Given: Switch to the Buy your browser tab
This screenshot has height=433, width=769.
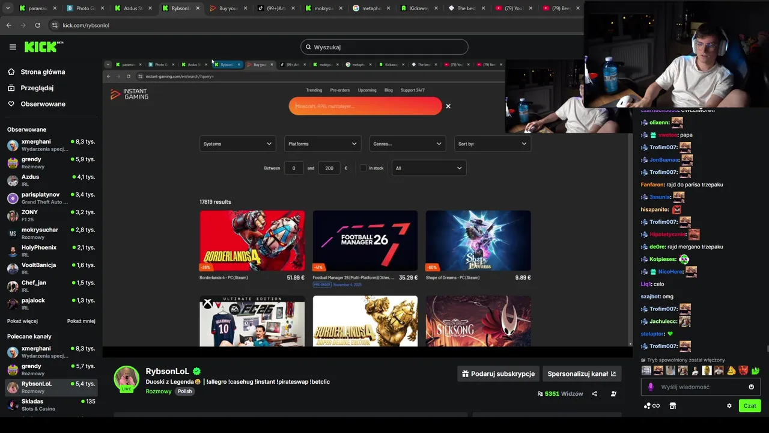Looking at the screenshot, I should pos(228,8).
